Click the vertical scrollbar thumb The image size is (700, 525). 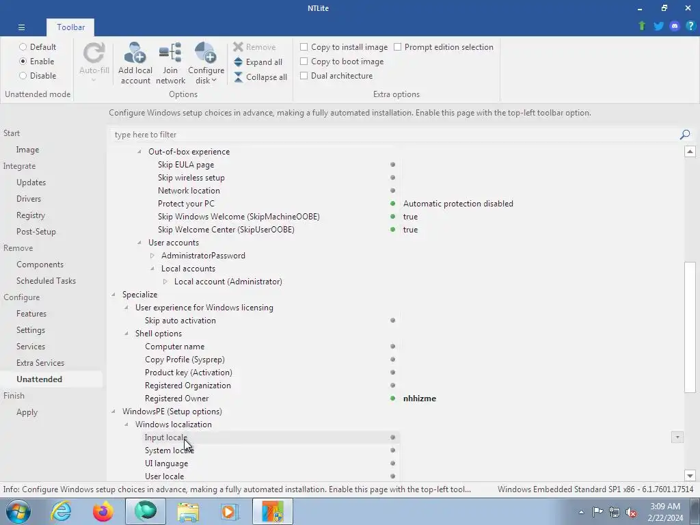tap(690, 327)
